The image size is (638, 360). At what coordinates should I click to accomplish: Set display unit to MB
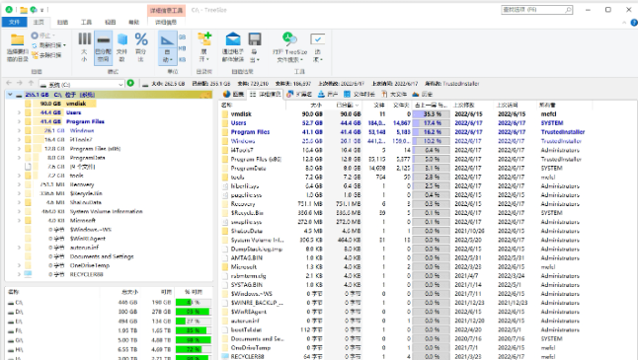point(183,48)
